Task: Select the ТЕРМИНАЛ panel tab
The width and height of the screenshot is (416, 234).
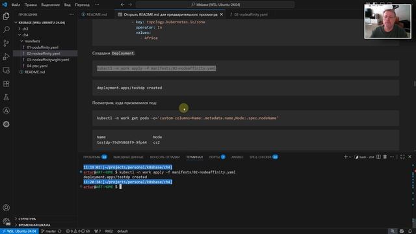Action: 194,157
